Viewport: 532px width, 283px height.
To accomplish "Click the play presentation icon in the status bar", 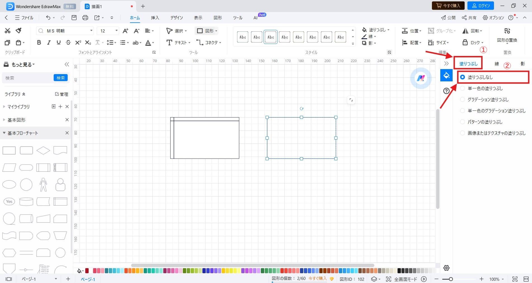I will click(424, 279).
